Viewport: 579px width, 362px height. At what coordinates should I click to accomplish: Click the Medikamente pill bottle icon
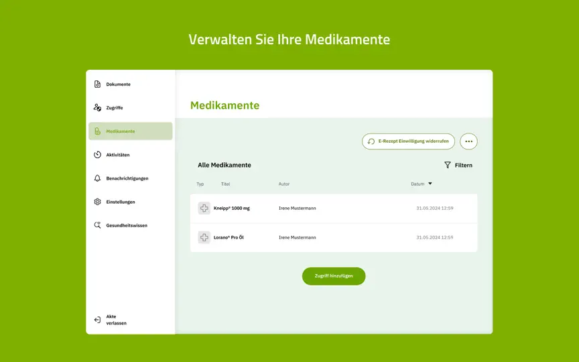(97, 131)
